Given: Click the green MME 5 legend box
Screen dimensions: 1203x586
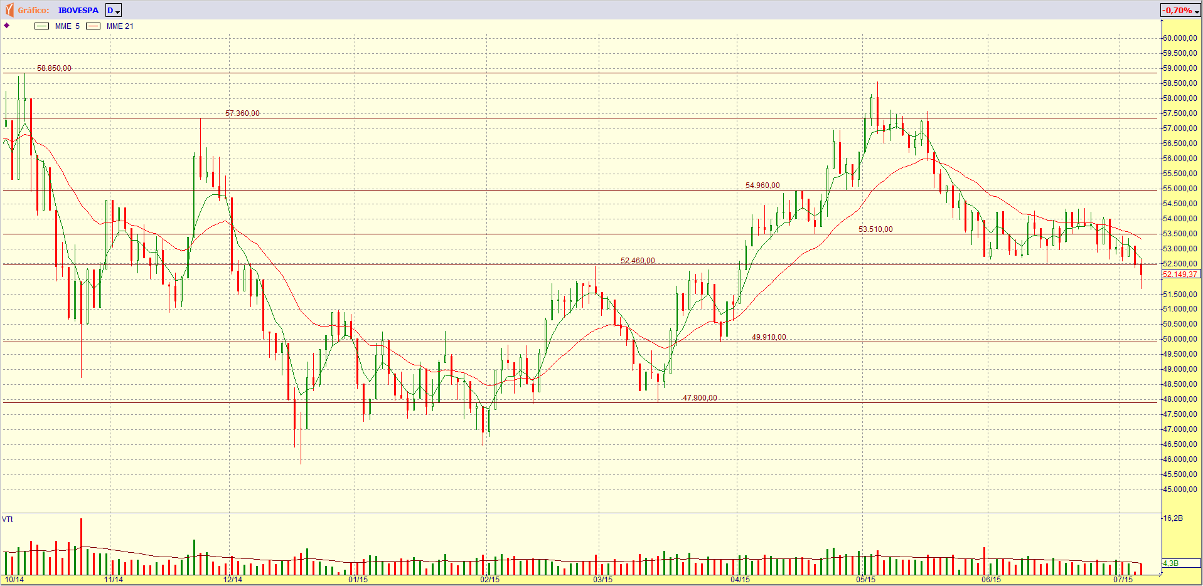Looking at the screenshot, I should (x=42, y=26).
